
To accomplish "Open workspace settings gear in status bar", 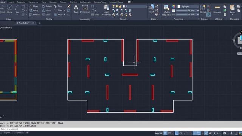I will 225,133.
